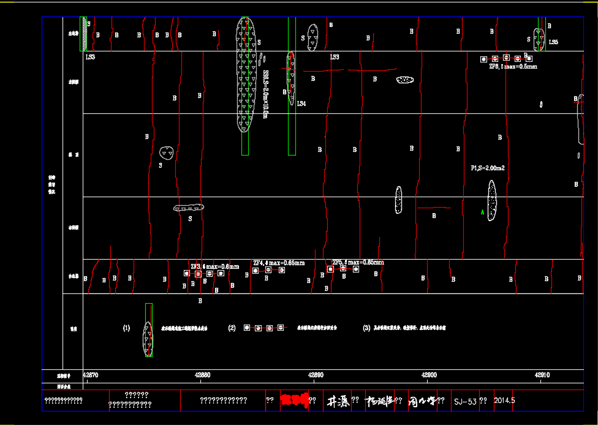Click the green triangle marker near P1
The image size is (598, 425).
[483, 212]
